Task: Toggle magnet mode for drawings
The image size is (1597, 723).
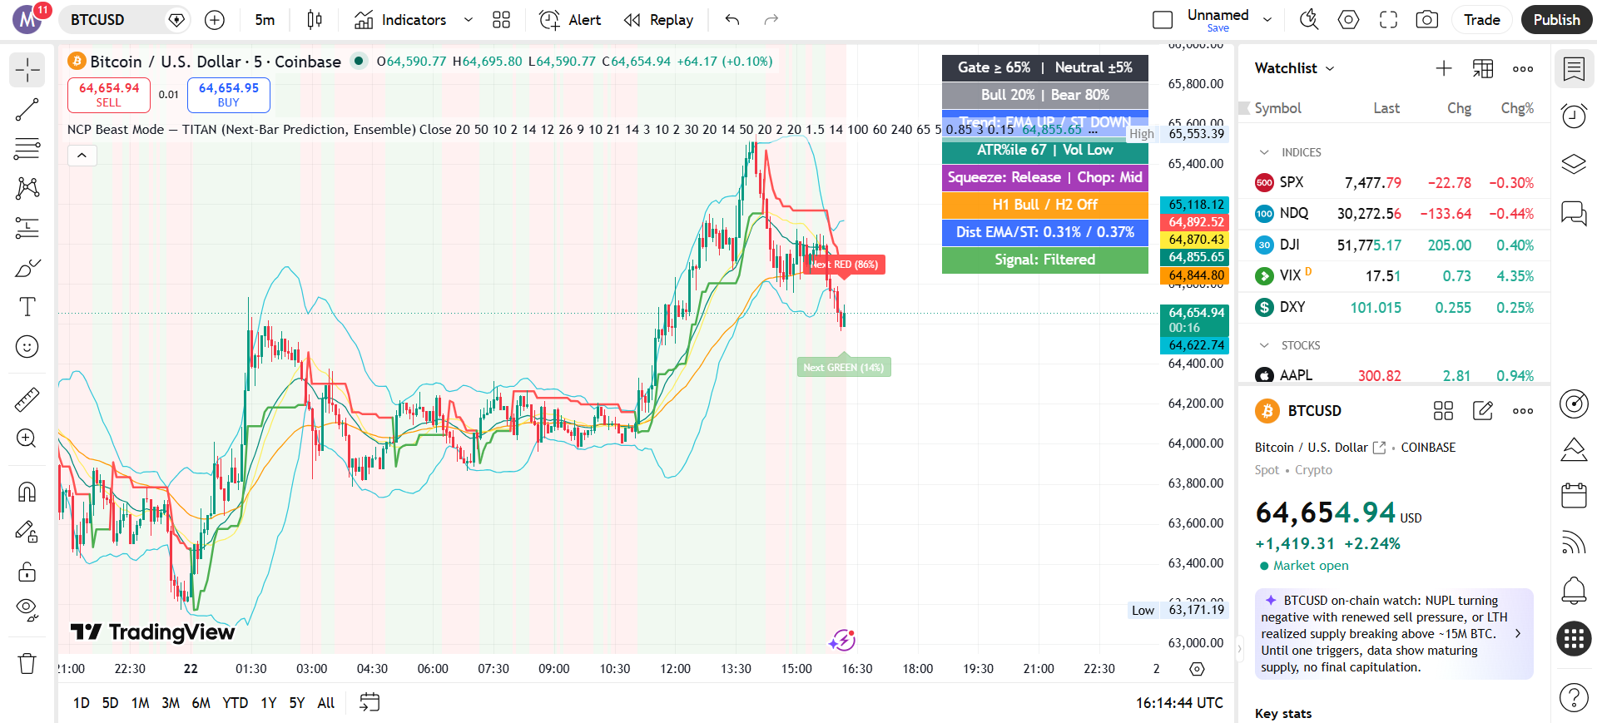Action: coord(27,492)
